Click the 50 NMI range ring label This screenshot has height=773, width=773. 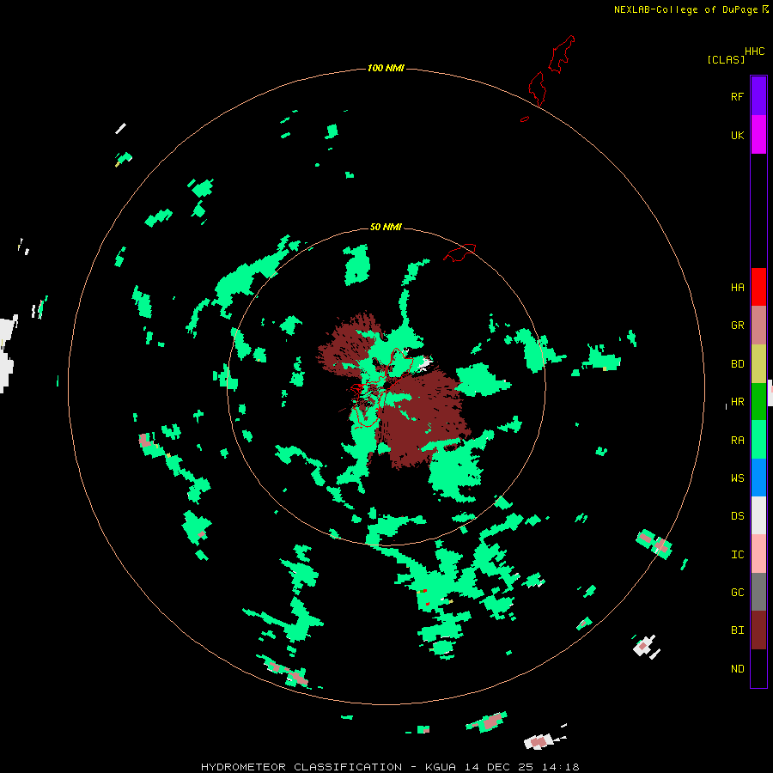(386, 227)
